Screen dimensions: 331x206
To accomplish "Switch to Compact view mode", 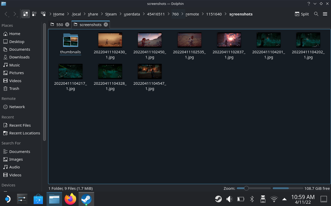I will [x=34, y=14].
